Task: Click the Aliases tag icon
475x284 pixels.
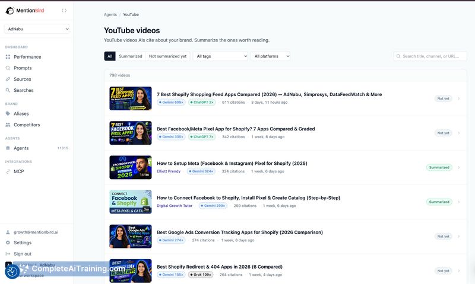Action: coord(8,114)
